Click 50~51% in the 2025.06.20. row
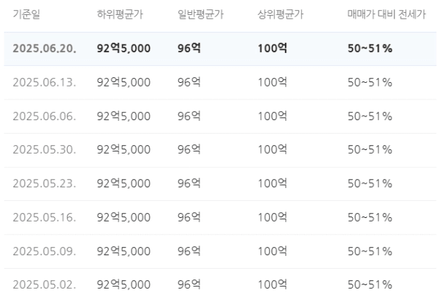The height and width of the screenshot is (298, 448). (370, 49)
